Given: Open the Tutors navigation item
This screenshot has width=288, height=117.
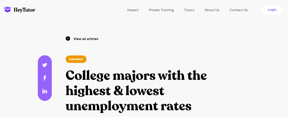Looking at the screenshot, I should (189, 10).
